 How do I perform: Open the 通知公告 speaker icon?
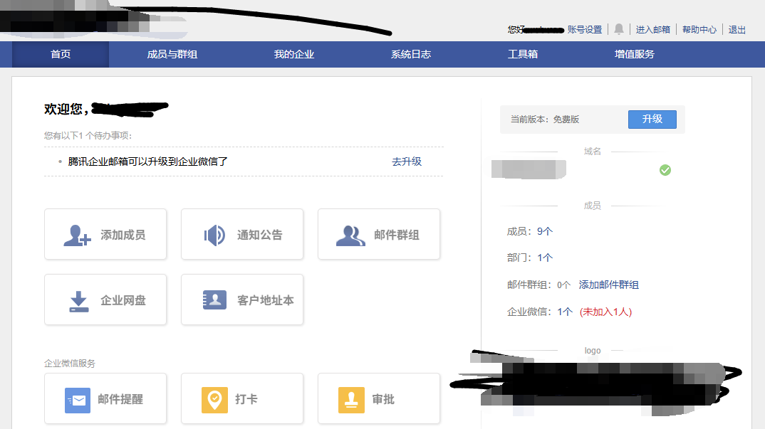tap(214, 235)
